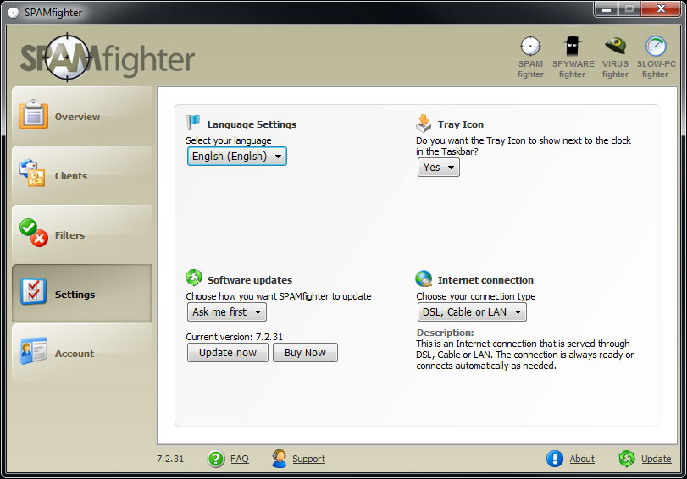This screenshot has height=479, width=687.
Task: Open the language selection dropdown
Action: click(237, 157)
